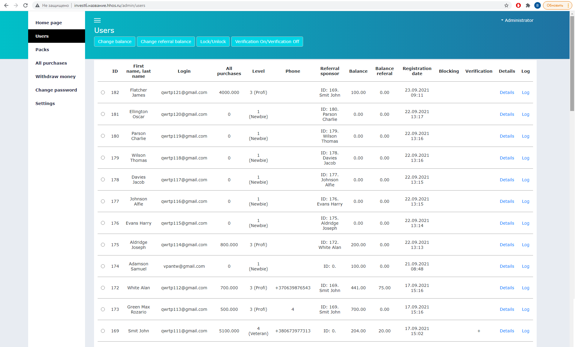This screenshot has height=347, width=575.
Task: Open the Packs menu item
Action: (x=42, y=50)
